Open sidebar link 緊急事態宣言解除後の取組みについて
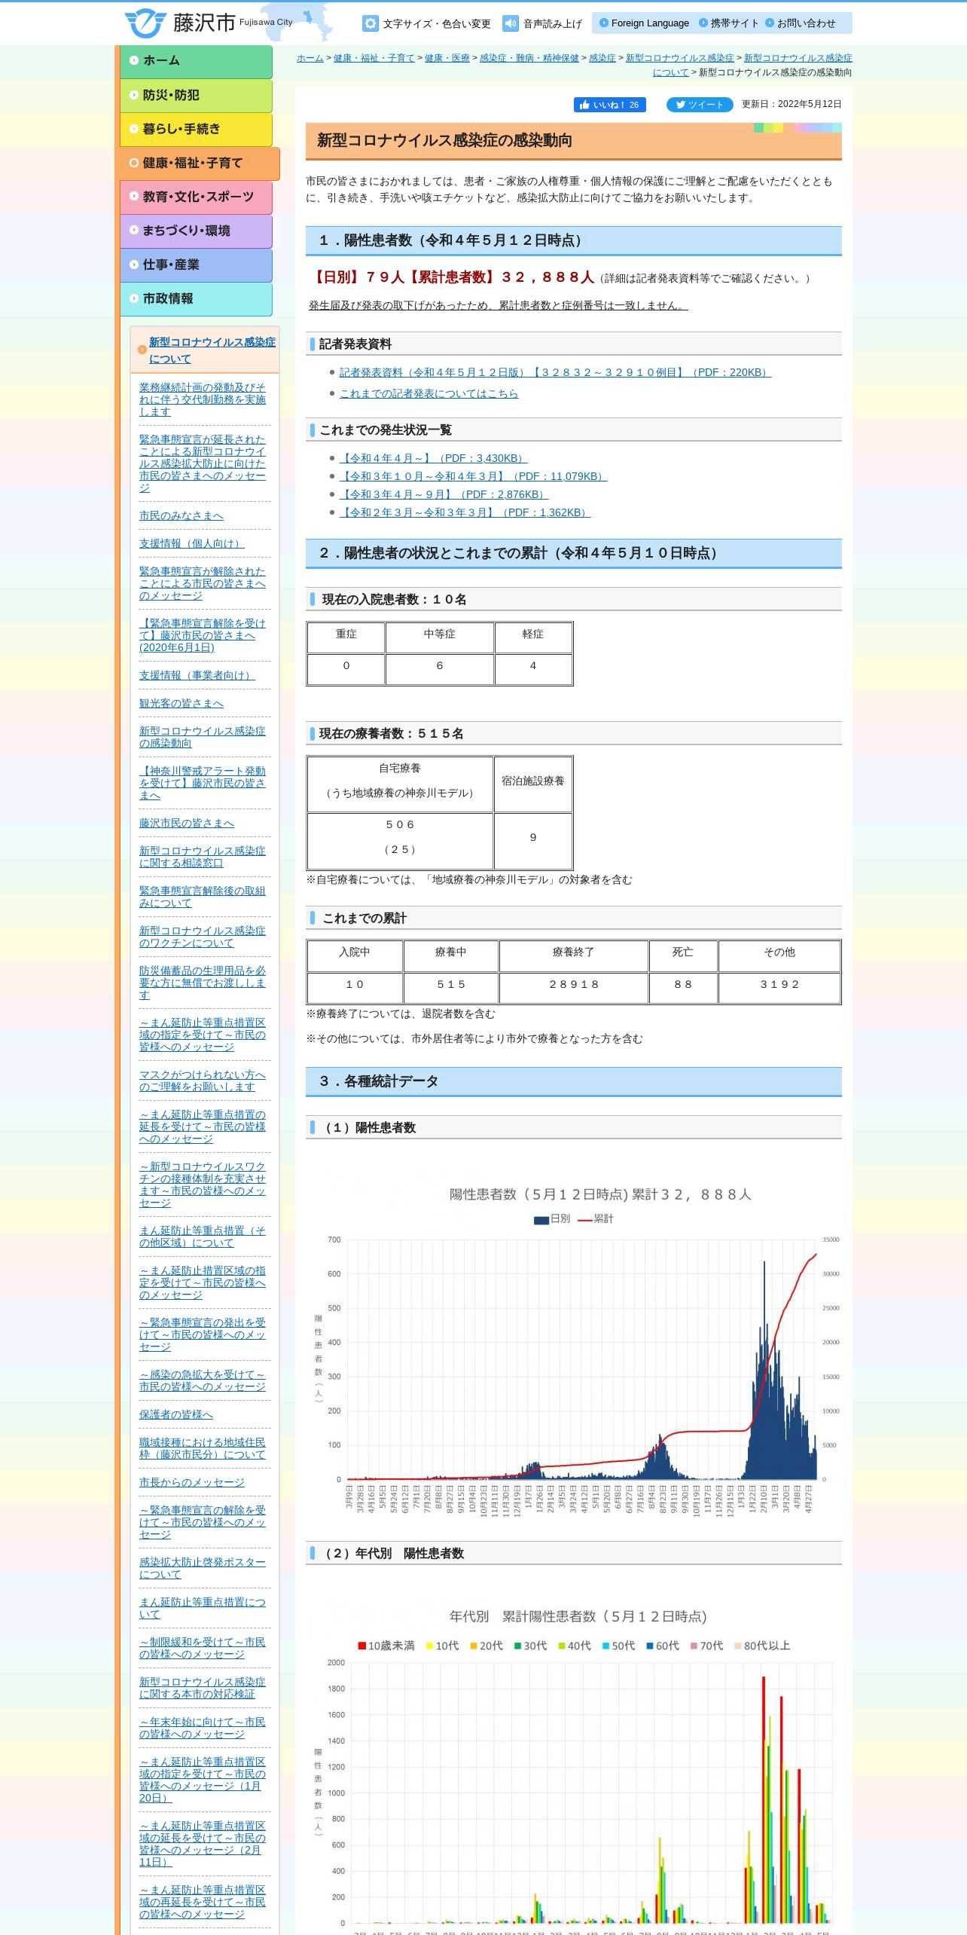 click(x=202, y=897)
